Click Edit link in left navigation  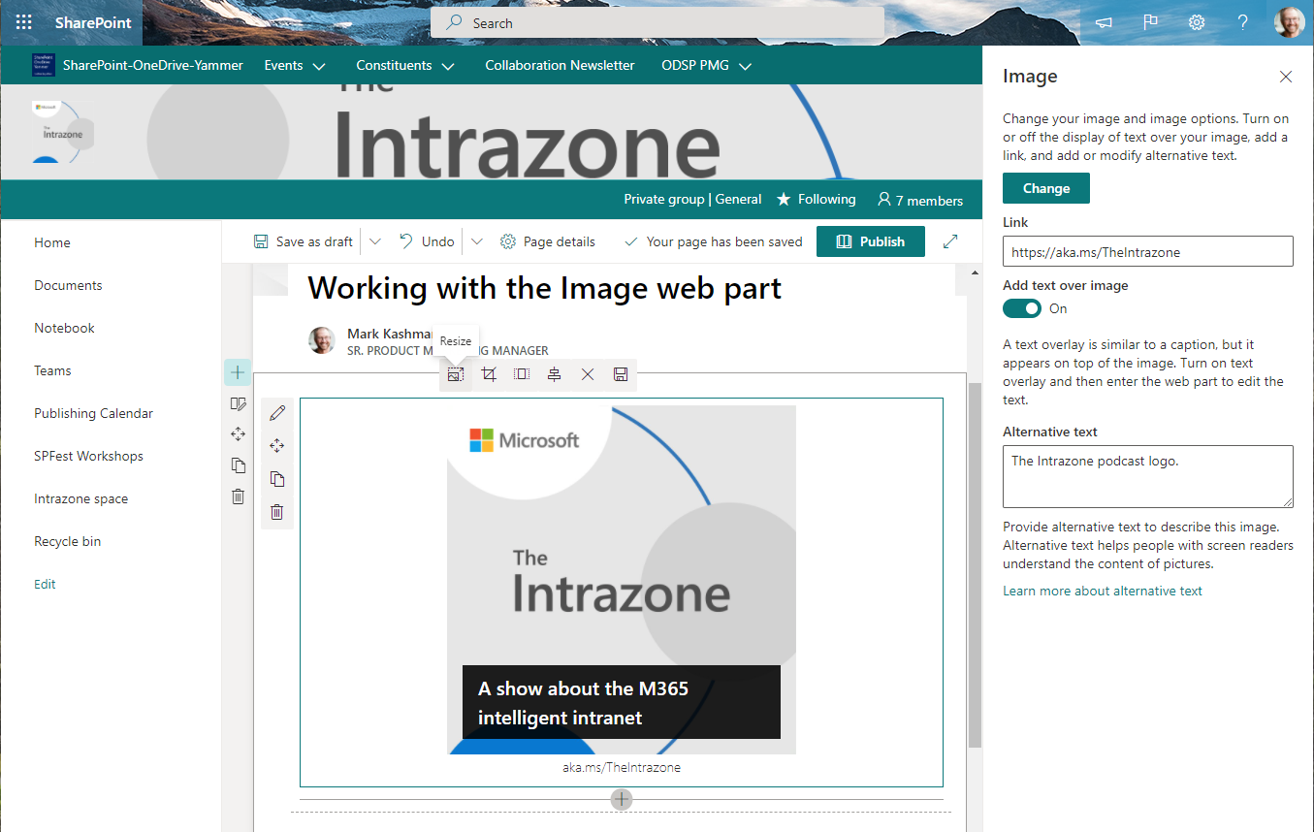click(x=45, y=584)
